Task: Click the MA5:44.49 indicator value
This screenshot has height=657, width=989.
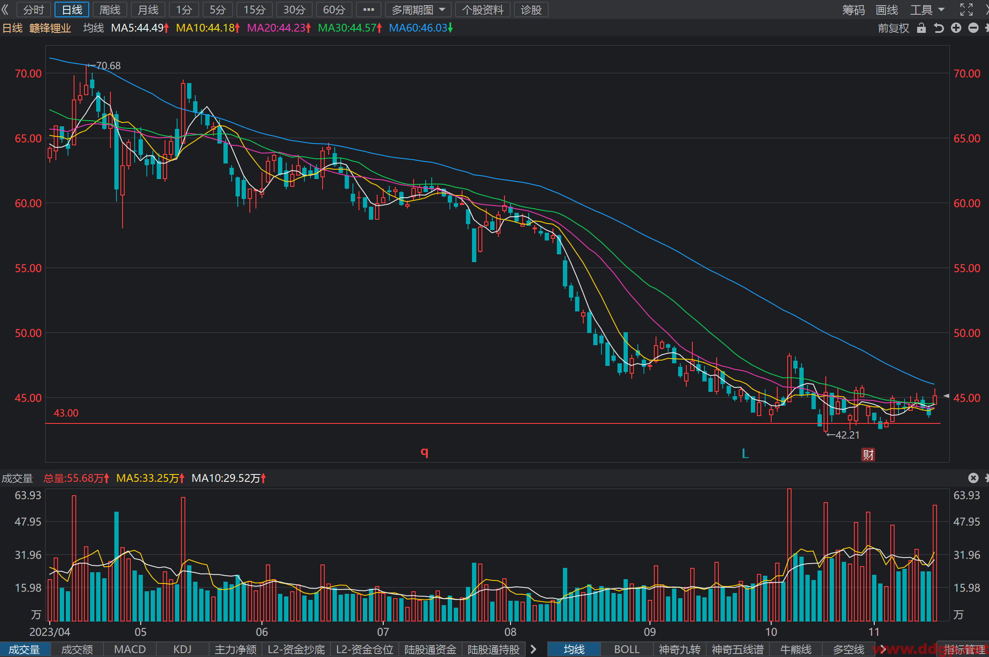Action: coord(140,28)
